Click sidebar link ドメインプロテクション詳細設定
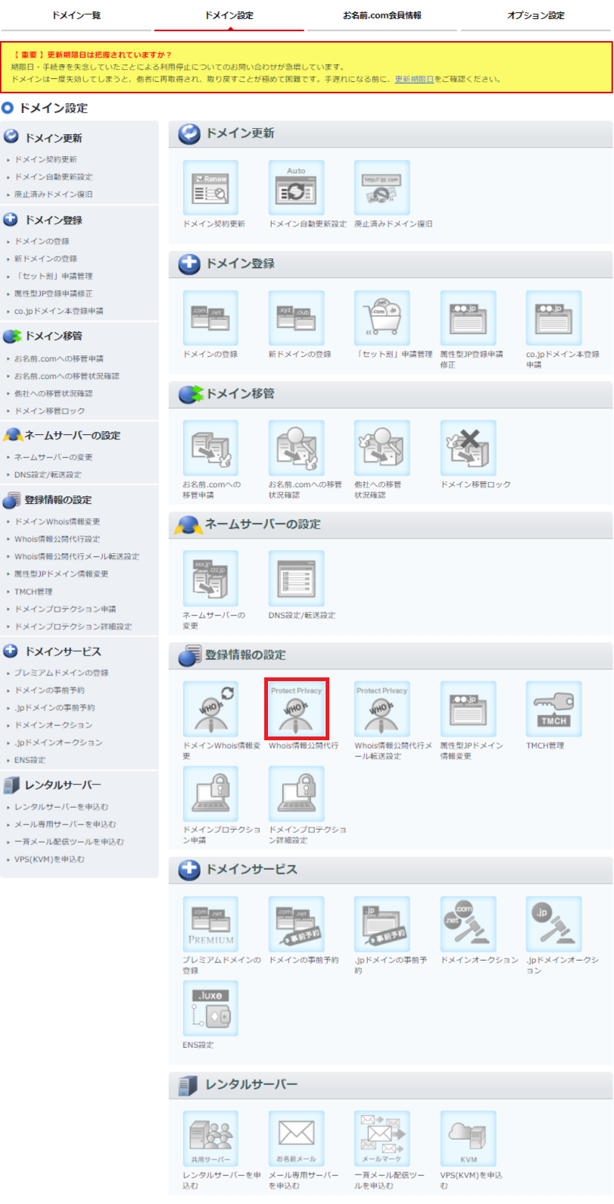The image size is (614, 1204). point(73,626)
